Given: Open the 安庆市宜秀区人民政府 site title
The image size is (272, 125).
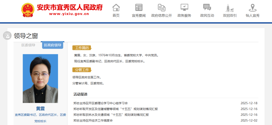Looking at the screenshot, I should click(70, 7).
